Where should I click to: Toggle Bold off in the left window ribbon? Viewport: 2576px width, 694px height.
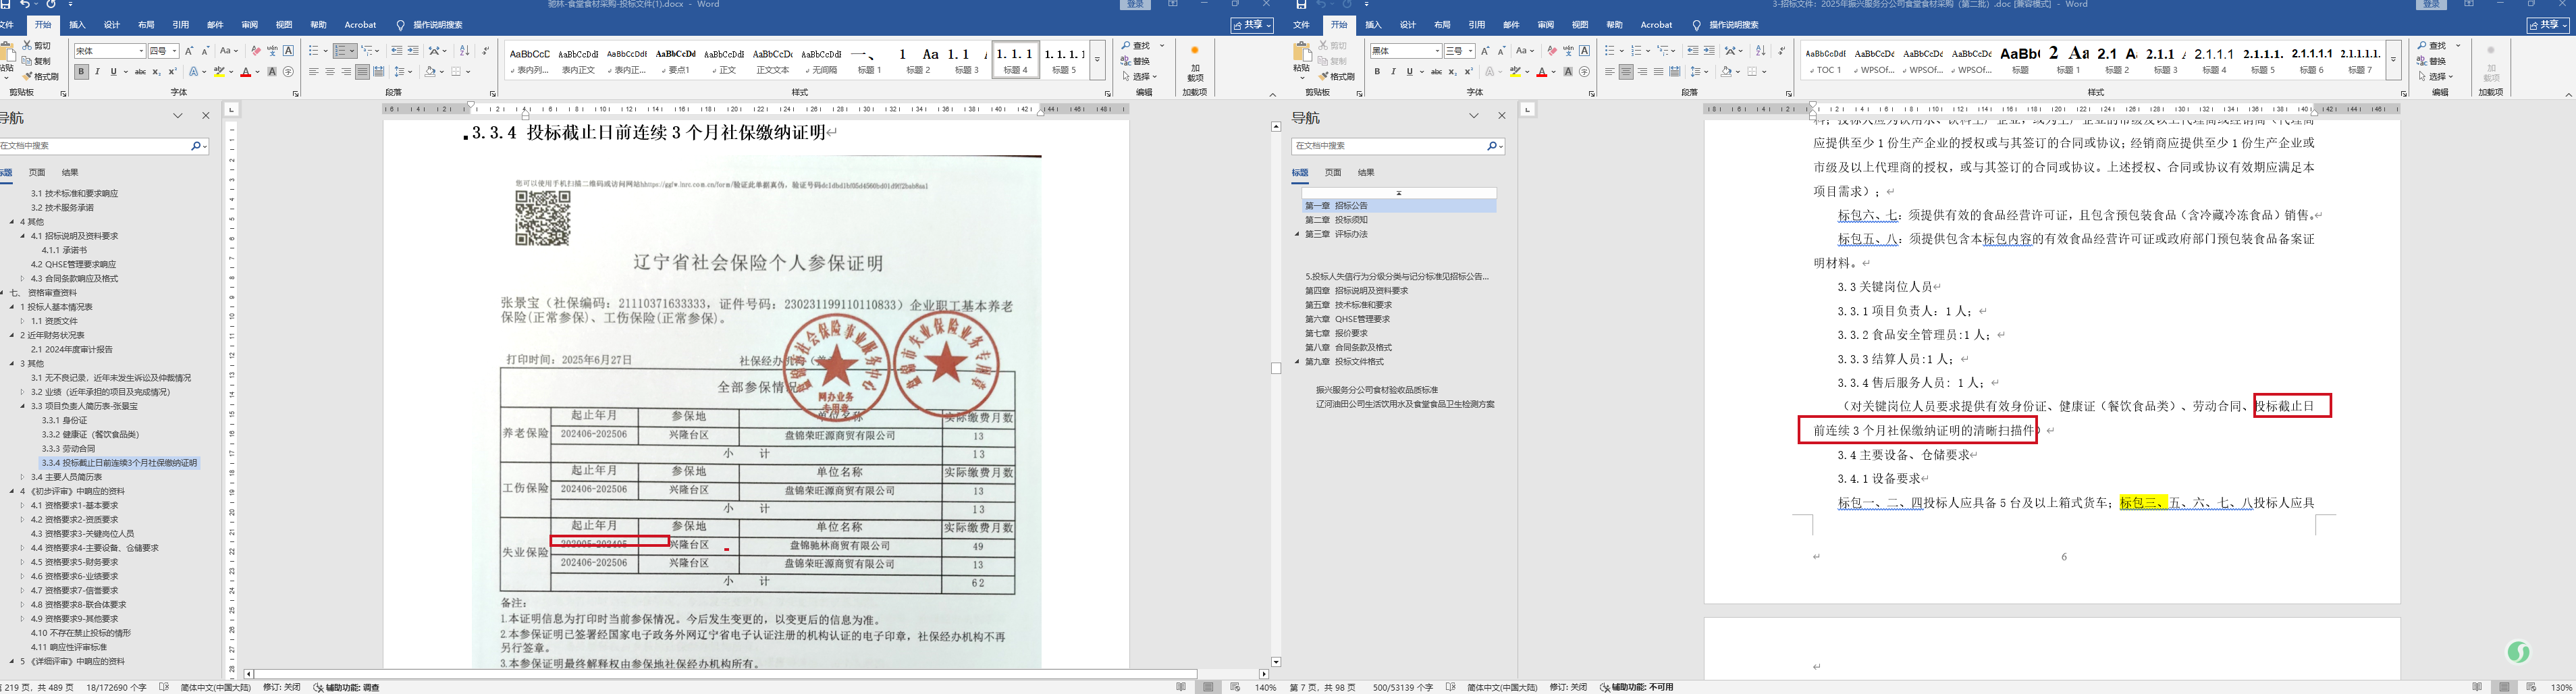[x=82, y=72]
